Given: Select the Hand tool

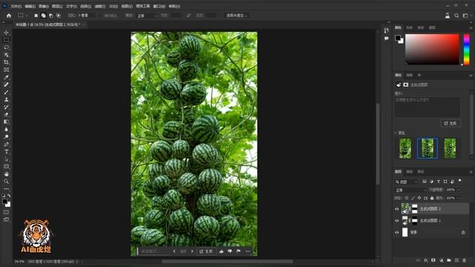Looking at the screenshot, I should point(6,174).
